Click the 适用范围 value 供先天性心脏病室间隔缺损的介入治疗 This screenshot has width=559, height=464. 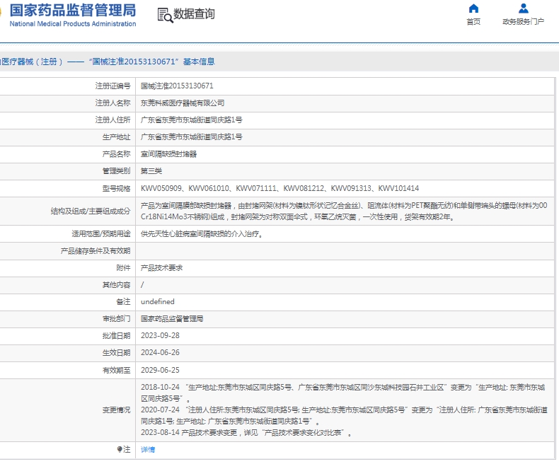[x=202, y=234]
